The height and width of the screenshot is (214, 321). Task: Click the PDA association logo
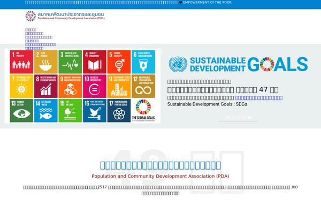(x=65, y=16)
